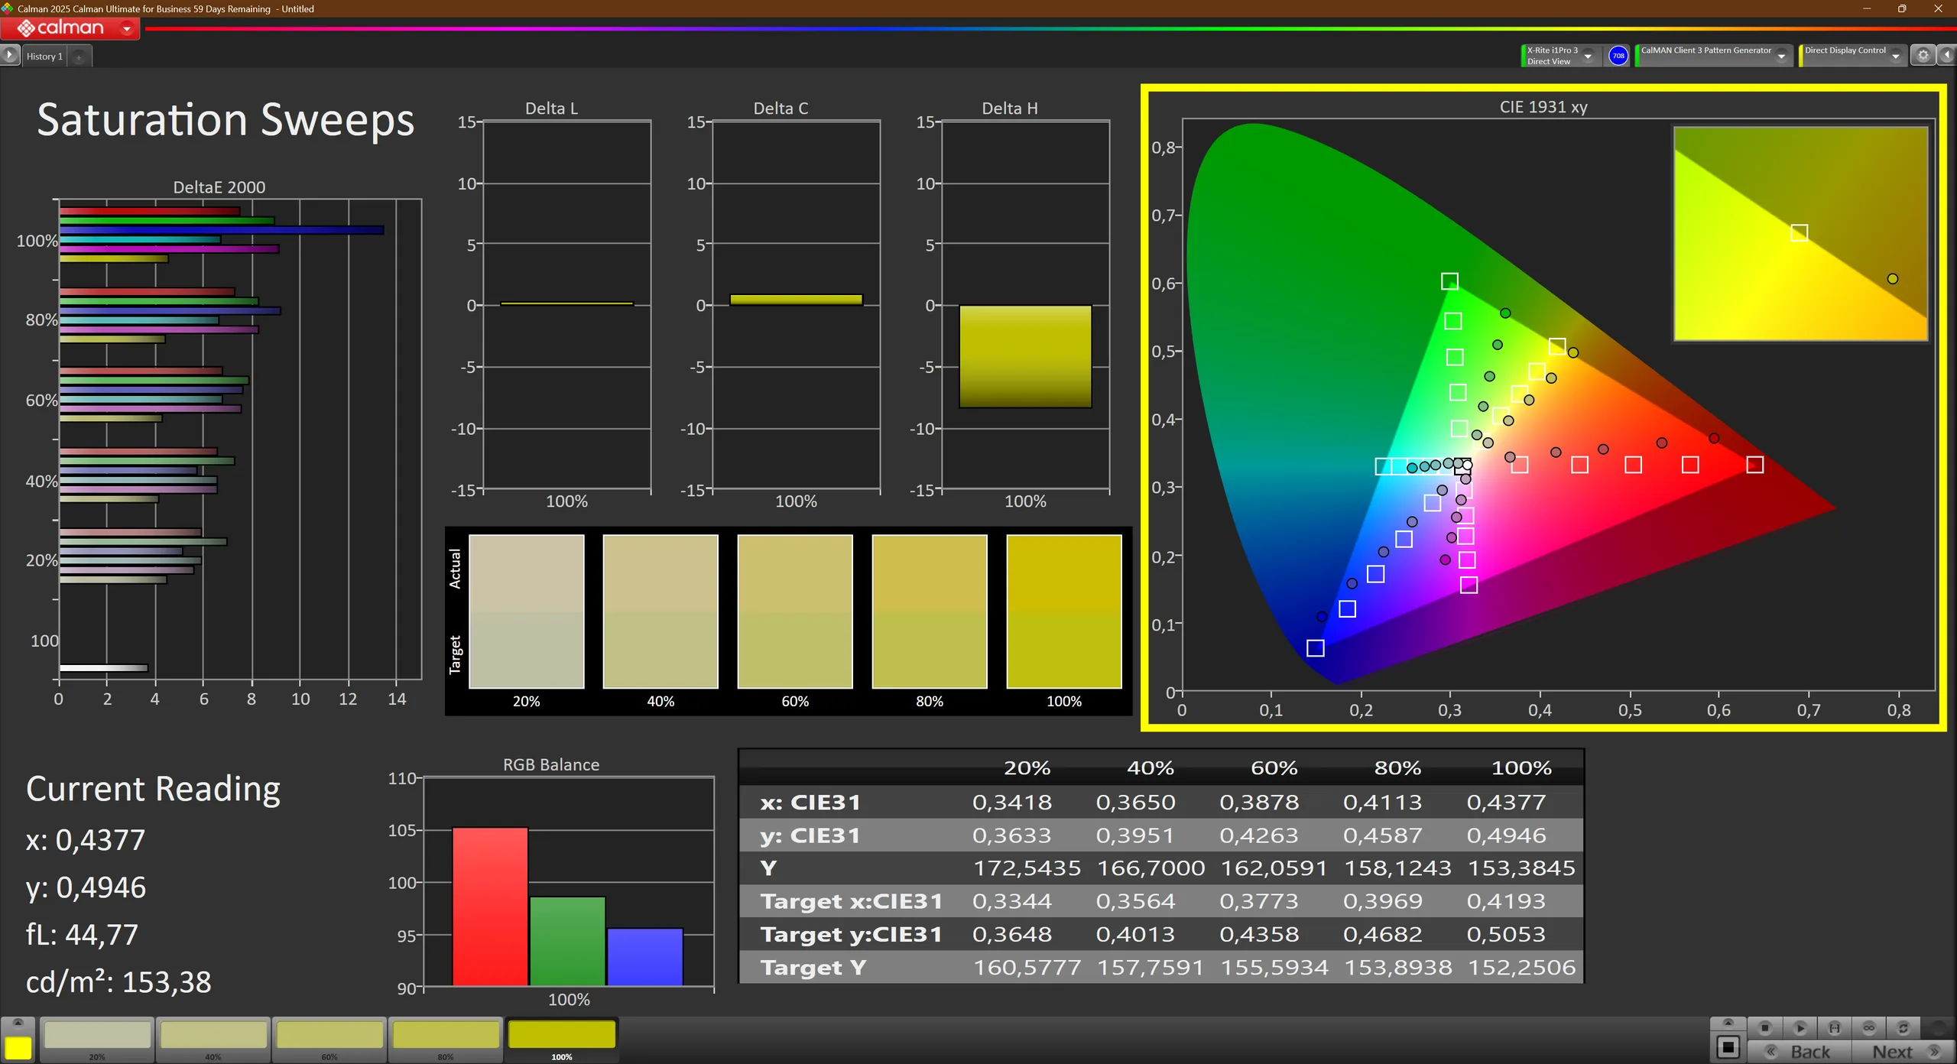Click the continuous read infinity icon

[x=1869, y=1028]
